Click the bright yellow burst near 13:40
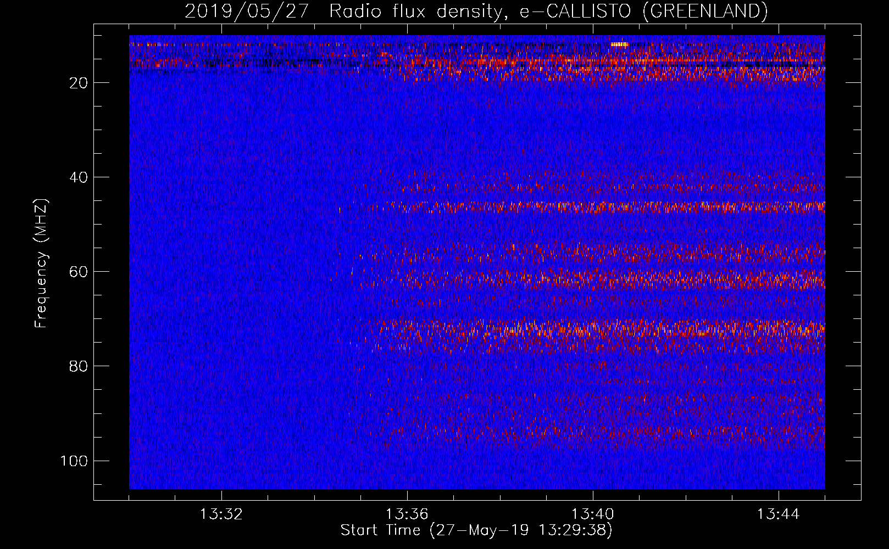Image resolution: width=889 pixels, height=549 pixels. pyautogui.click(x=619, y=45)
